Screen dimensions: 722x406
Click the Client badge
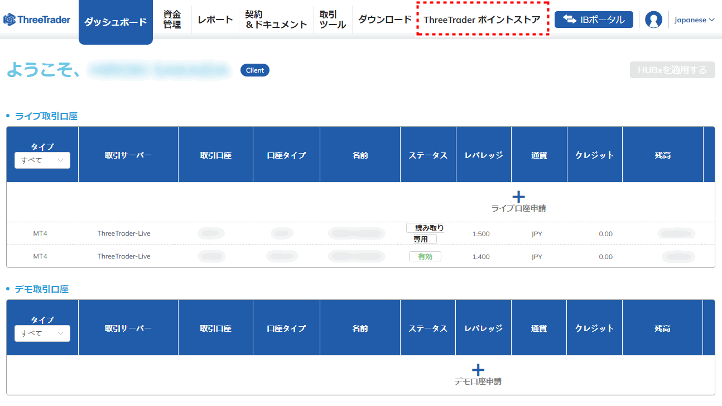pyautogui.click(x=255, y=70)
